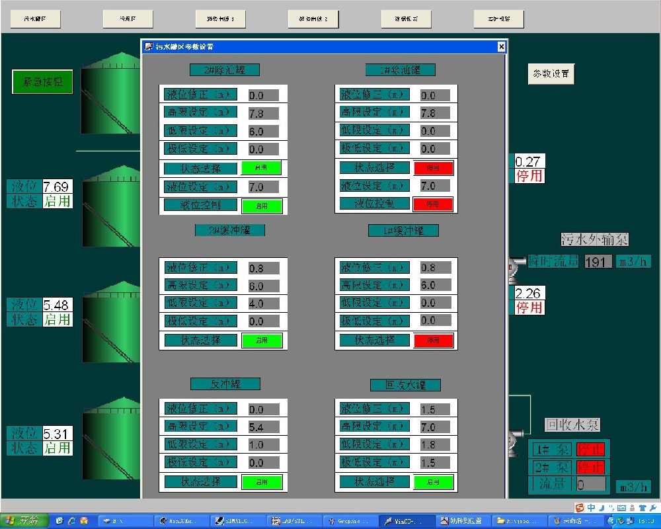This screenshot has width=661, height=529.
Task: Click 反冲罐 高限设定 field showing 5.4
Action: (x=263, y=427)
